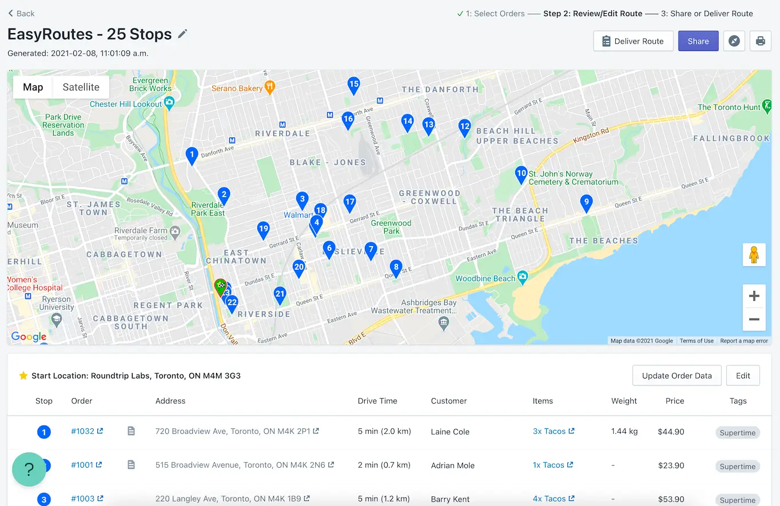Viewport: 780px width, 506px height.
Task: Open 1x Tacos items link
Action: coord(553,465)
